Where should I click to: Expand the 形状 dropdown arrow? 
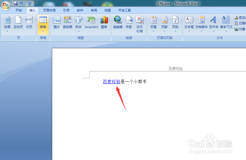tap(79, 31)
